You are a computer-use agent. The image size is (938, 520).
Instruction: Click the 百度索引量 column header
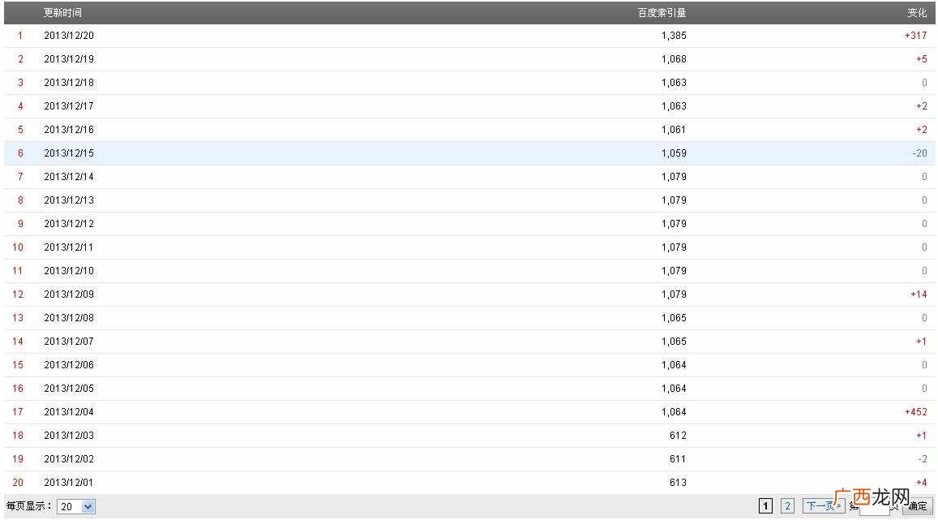point(662,12)
